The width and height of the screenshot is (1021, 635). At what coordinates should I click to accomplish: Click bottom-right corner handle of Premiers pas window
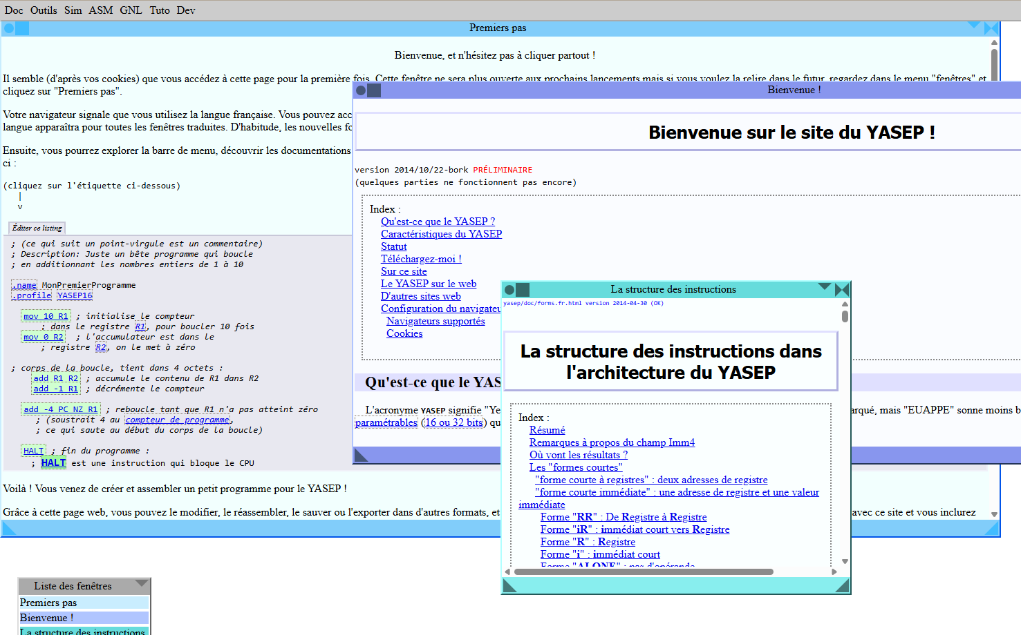992,529
